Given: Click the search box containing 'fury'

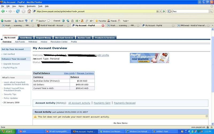Looking at the screenshot, I should coord(191,11).
